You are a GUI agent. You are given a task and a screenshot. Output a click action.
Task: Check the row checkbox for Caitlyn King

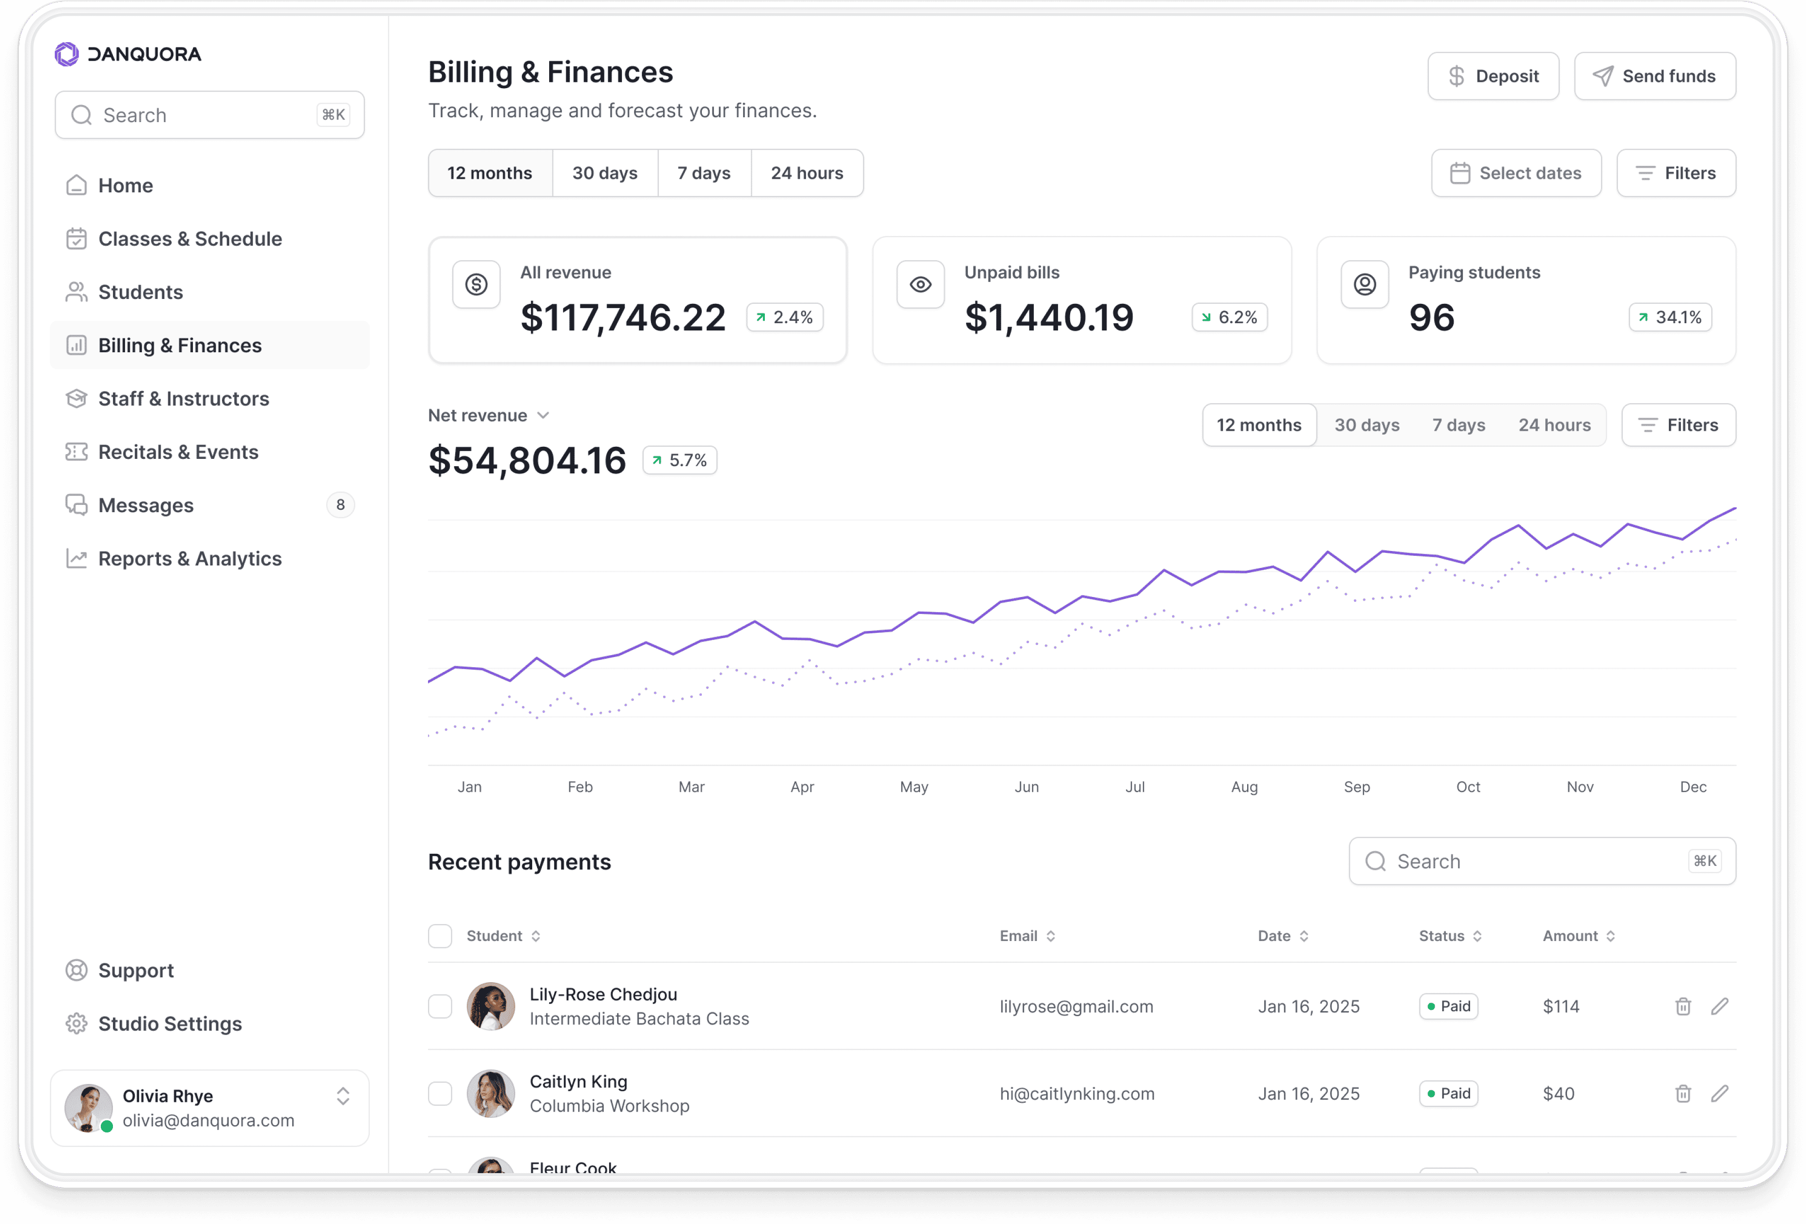click(x=440, y=1094)
